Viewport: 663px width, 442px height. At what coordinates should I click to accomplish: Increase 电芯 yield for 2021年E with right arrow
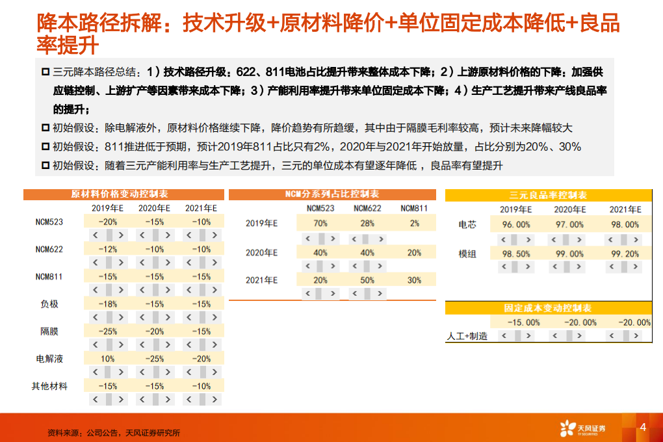coord(634,239)
